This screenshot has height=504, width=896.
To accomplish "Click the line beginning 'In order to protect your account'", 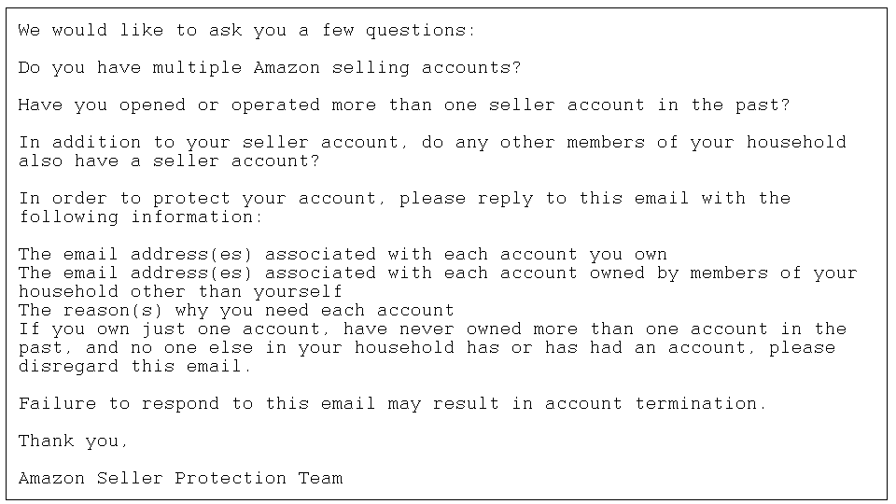I will [404, 198].
